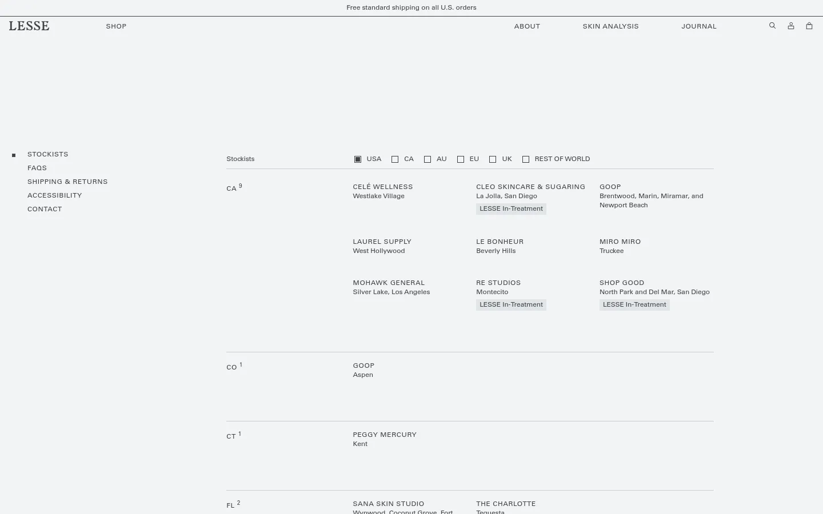Viewport: 823px width, 514px height.
Task: Open the SKIN ANALYSIS menu item
Action: pyautogui.click(x=610, y=26)
